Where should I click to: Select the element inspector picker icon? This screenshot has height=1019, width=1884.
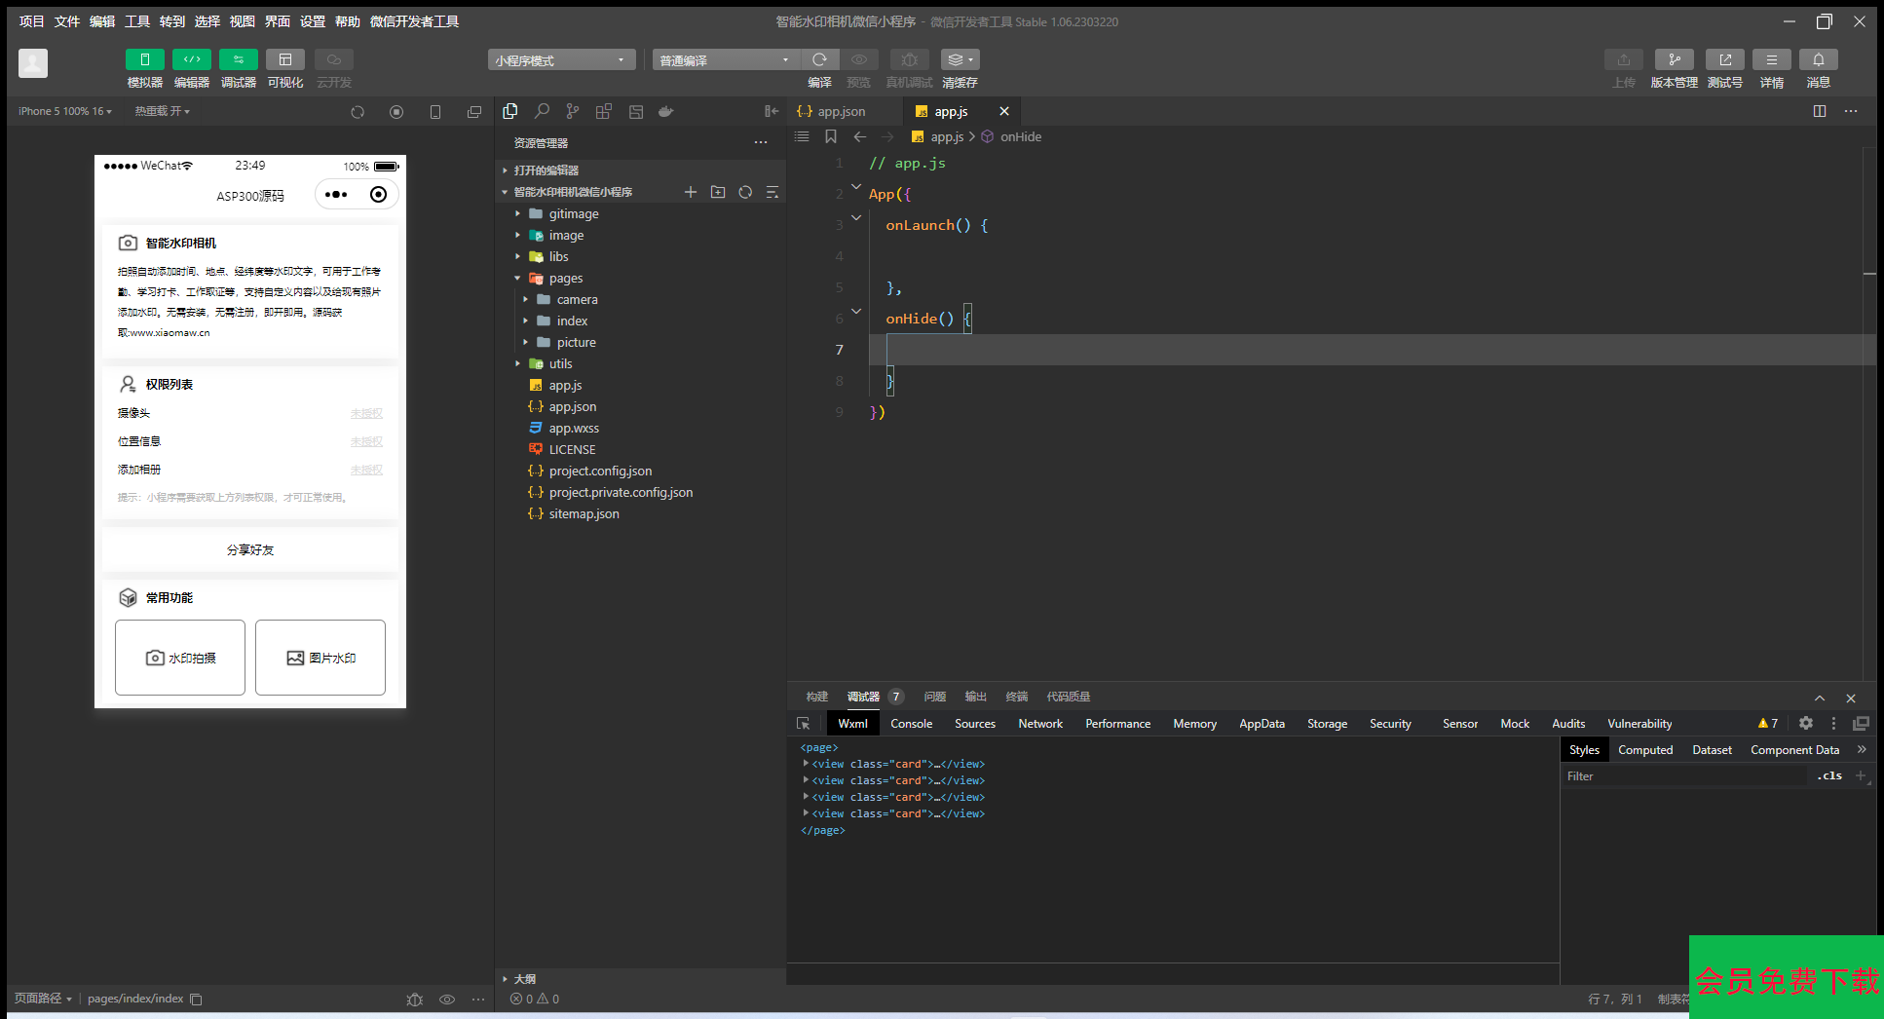click(804, 723)
